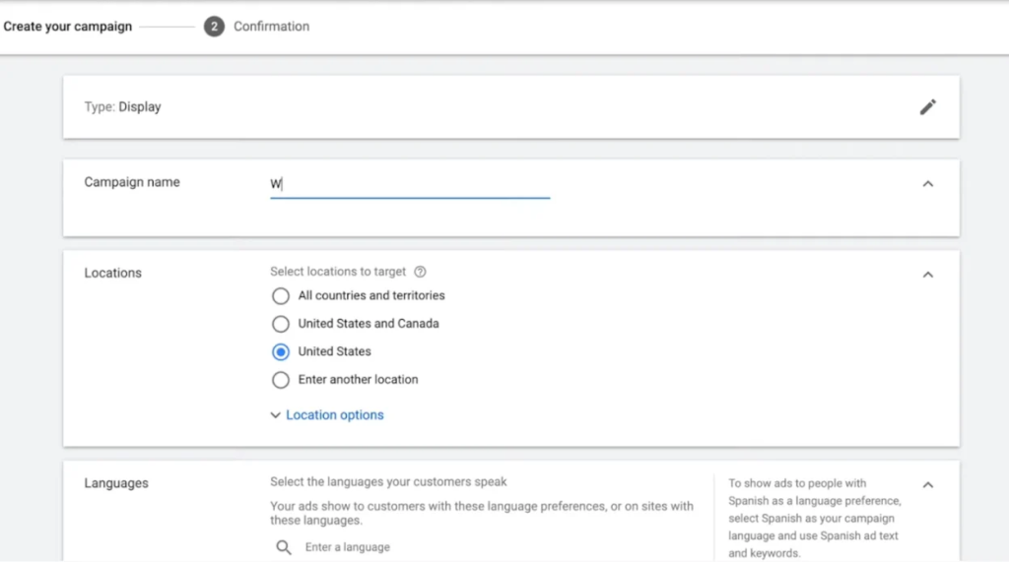Collapse the Locations section chevron
The width and height of the screenshot is (1009, 562).
pyautogui.click(x=927, y=275)
